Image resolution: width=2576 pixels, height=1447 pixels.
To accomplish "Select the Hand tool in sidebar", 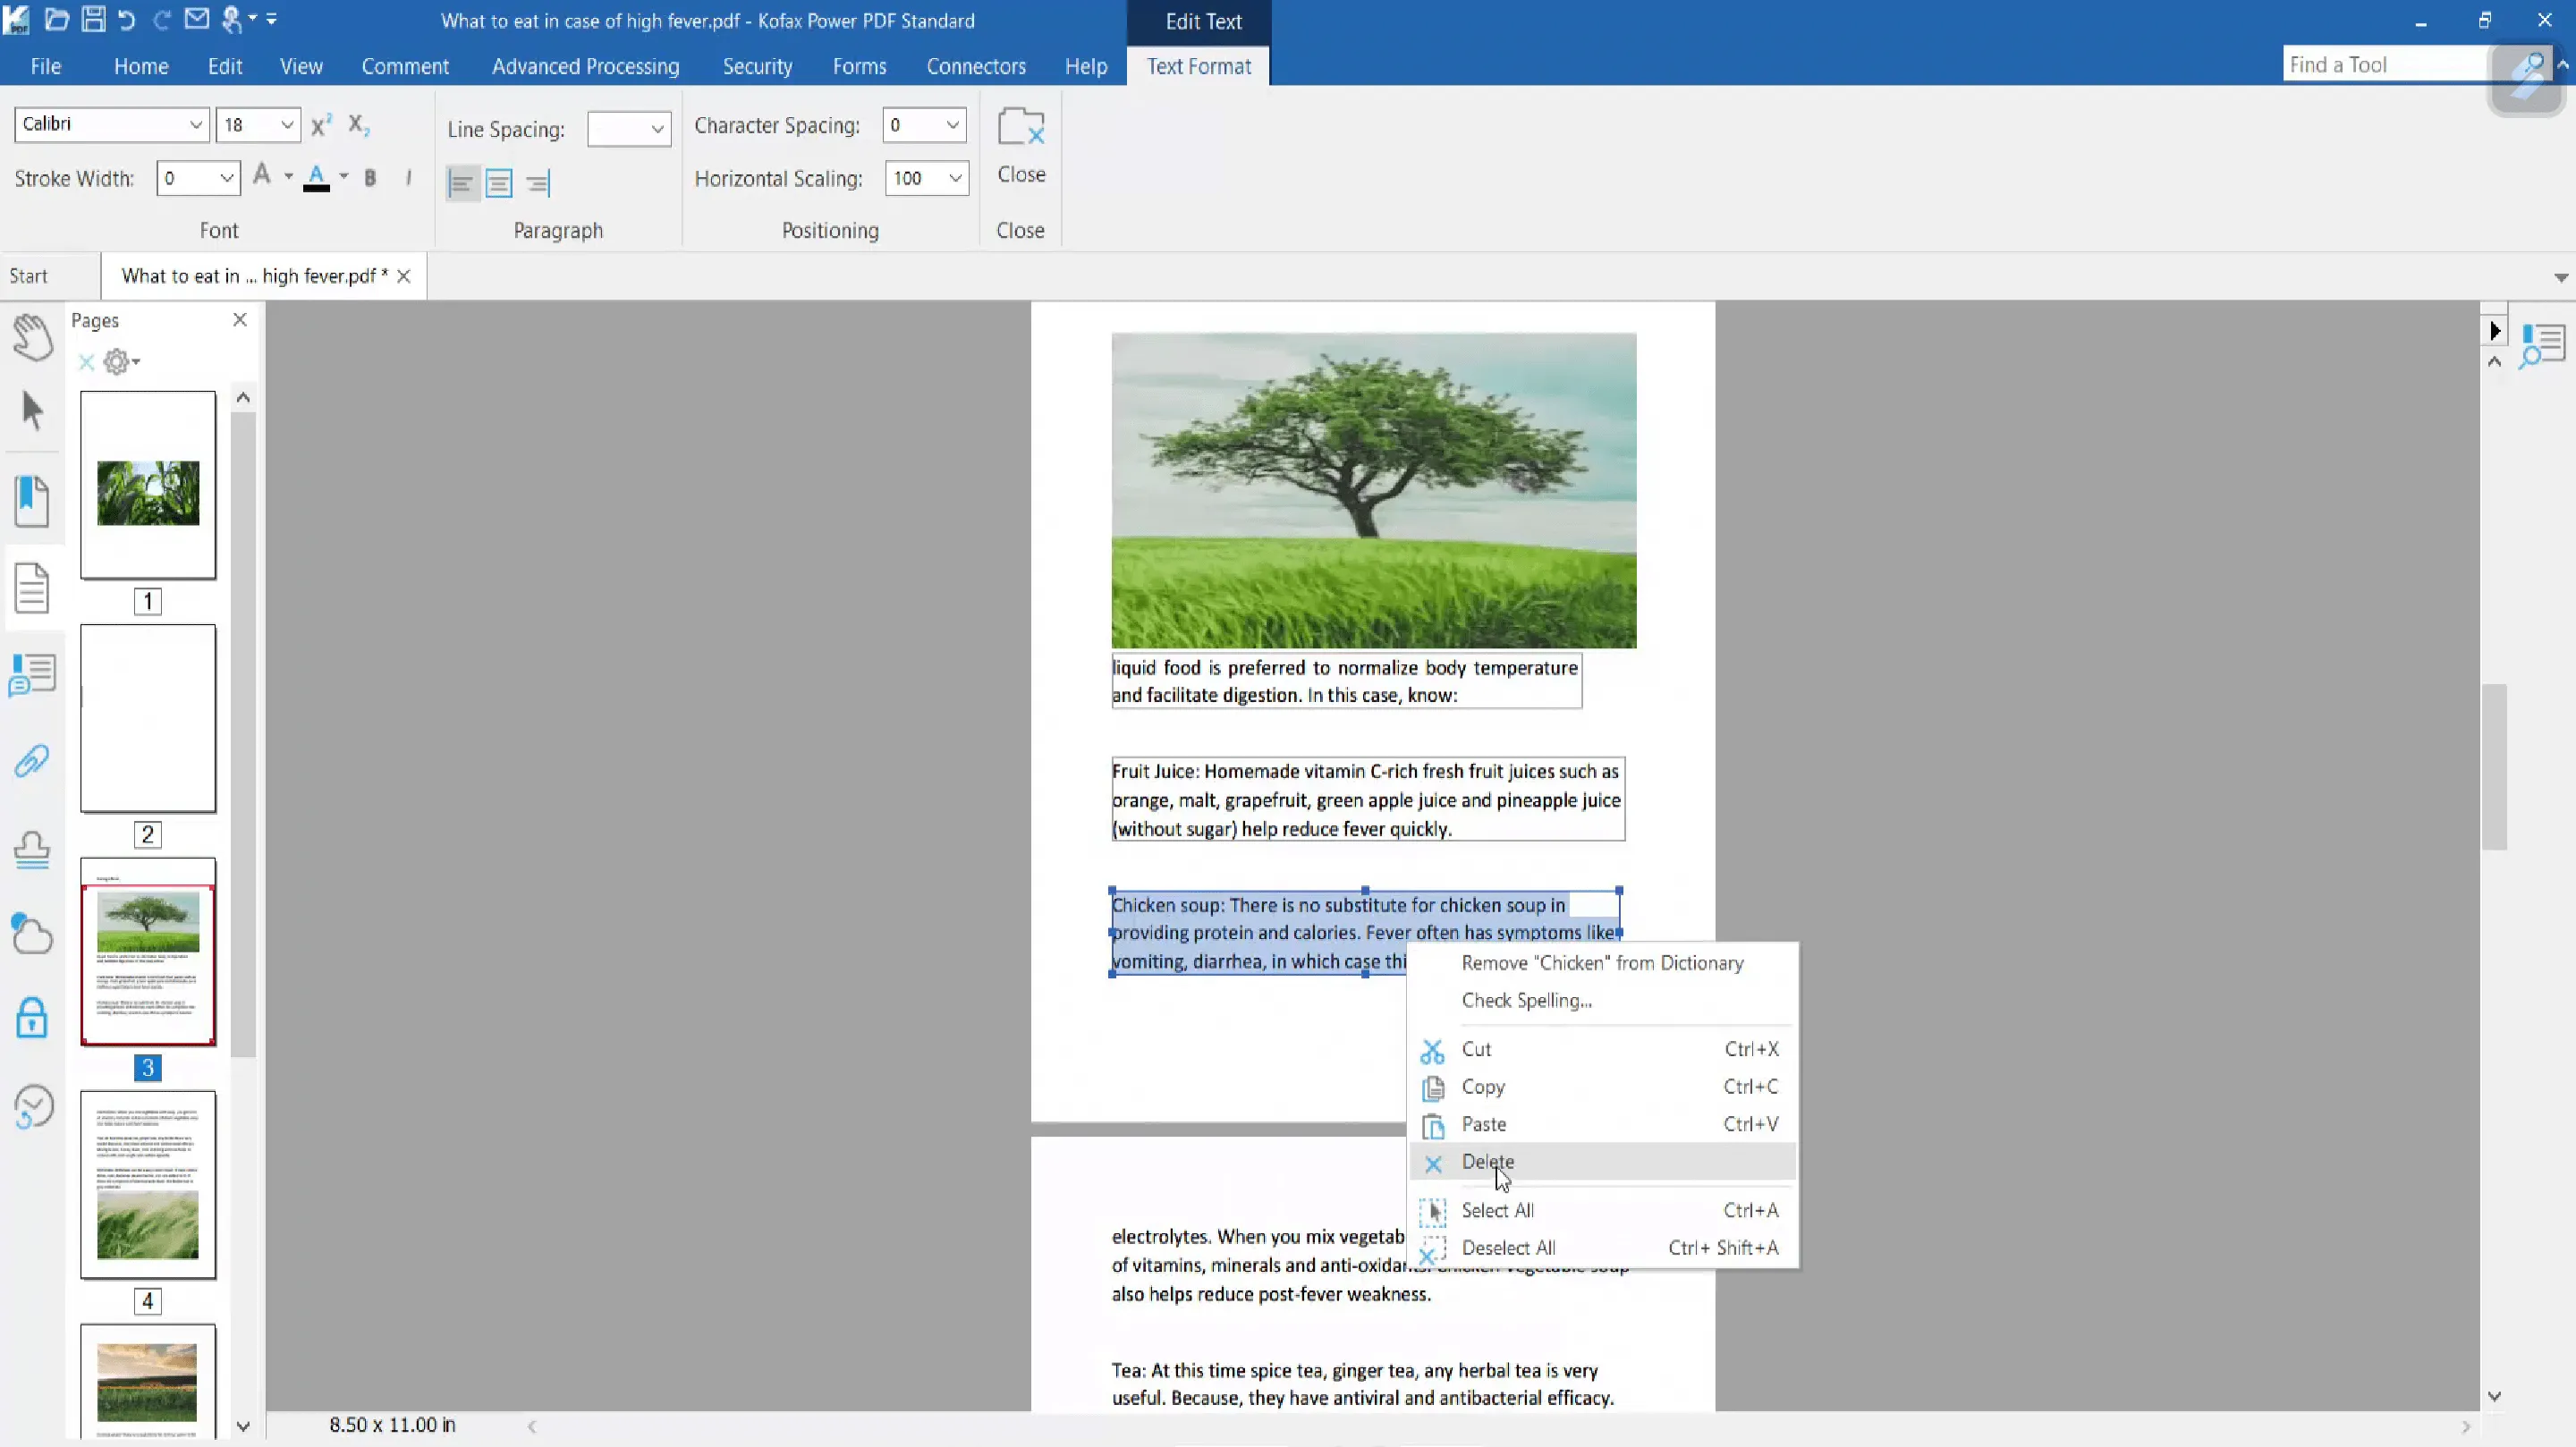I will [x=32, y=336].
